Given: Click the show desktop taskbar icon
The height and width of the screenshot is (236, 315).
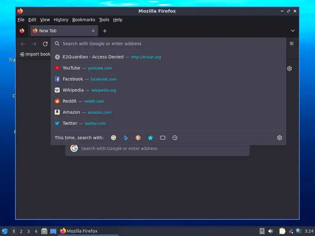Looking at the screenshot, I should coord(53,231).
